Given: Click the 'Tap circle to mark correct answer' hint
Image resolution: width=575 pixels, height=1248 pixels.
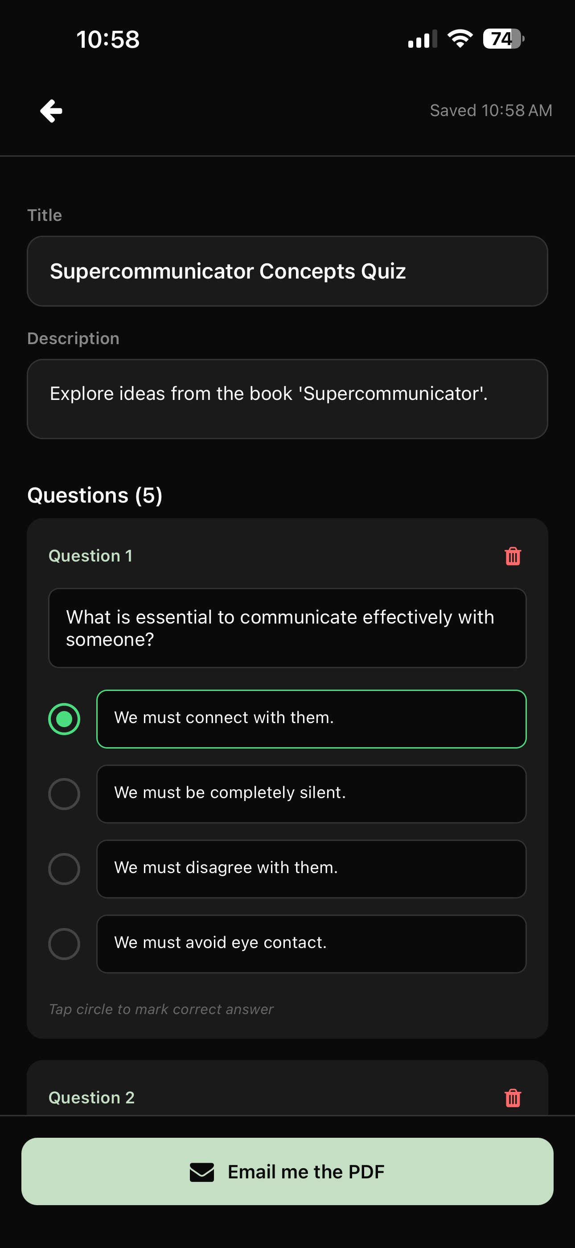Looking at the screenshot, I should click(161, 1009).
